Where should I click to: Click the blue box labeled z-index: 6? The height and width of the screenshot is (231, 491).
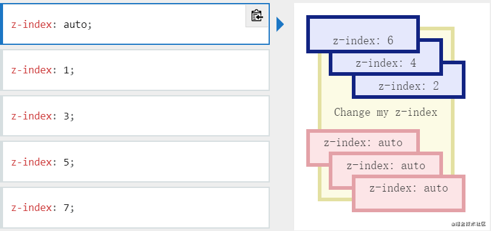[x=363, y=34]
